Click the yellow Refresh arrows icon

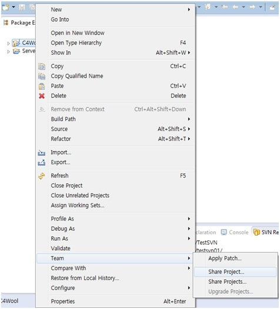pyautogui.click(x=42, y=176)
